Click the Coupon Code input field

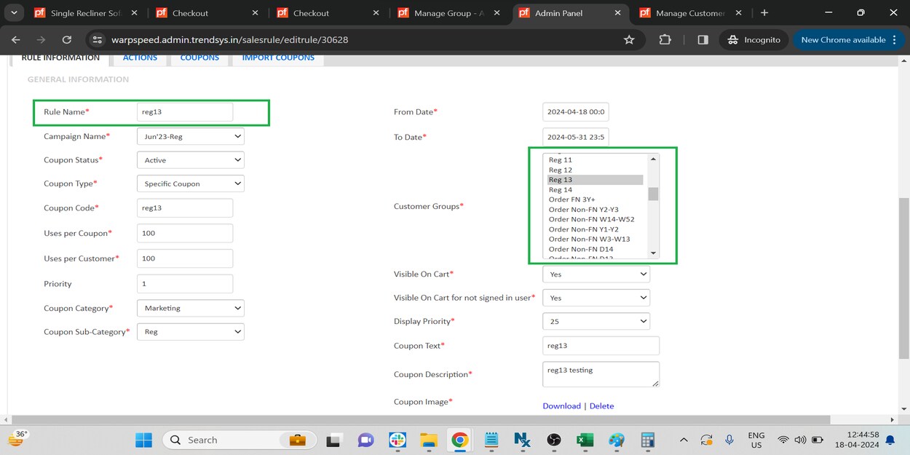[x=185, y=208]
